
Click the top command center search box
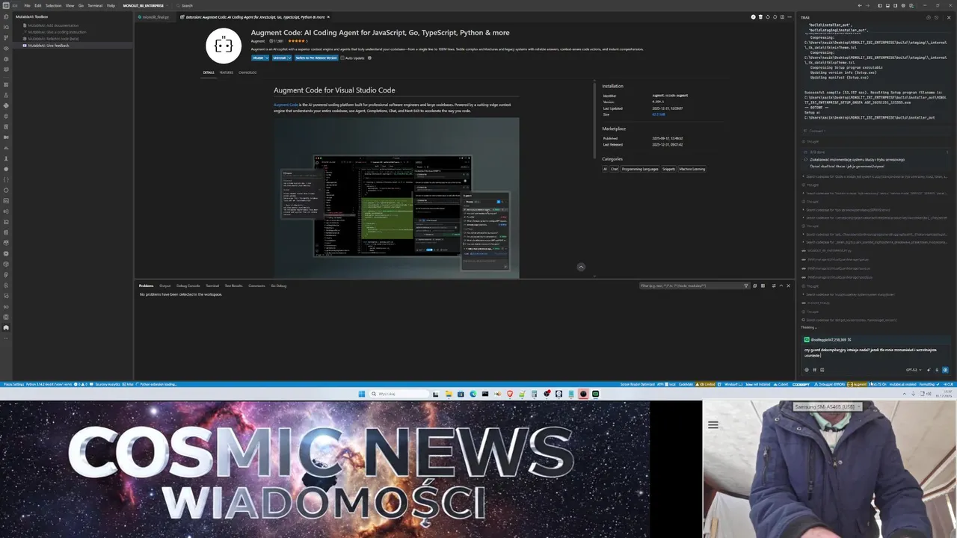(x=183, y=5)
